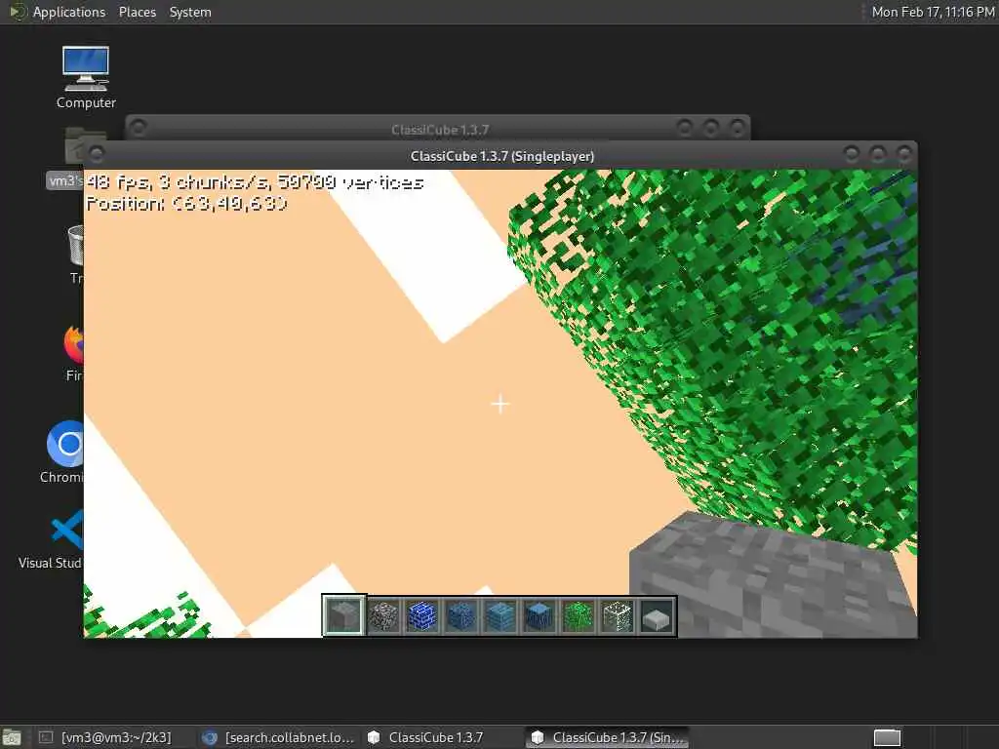The height and width of the screenshot is (749, 999).
Task: Select the fifth hotbar slot, light blue planks
Action: (500, 616)
